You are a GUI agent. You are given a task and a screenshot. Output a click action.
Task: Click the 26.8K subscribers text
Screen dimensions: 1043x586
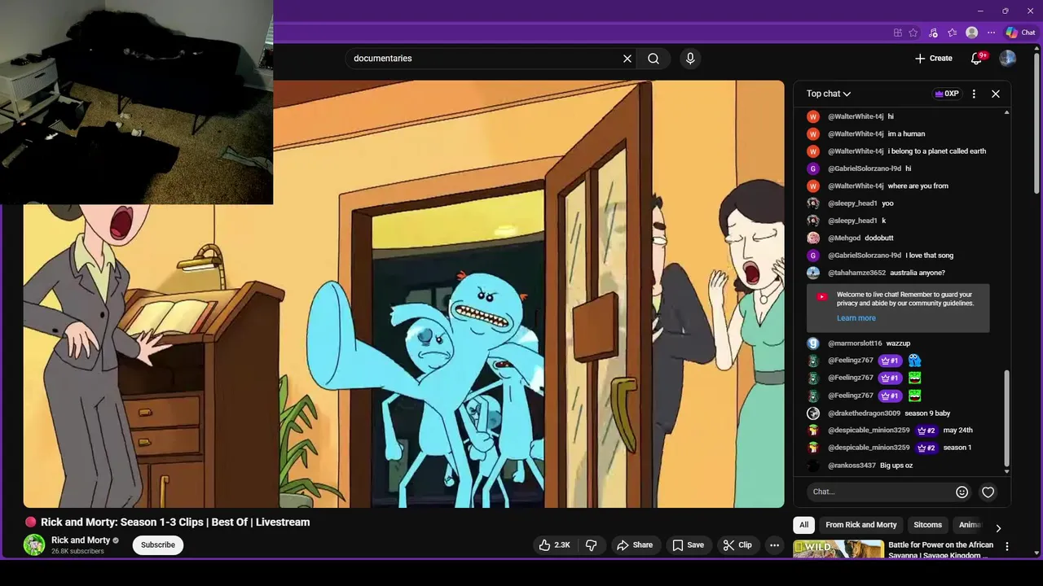point(77,552)
